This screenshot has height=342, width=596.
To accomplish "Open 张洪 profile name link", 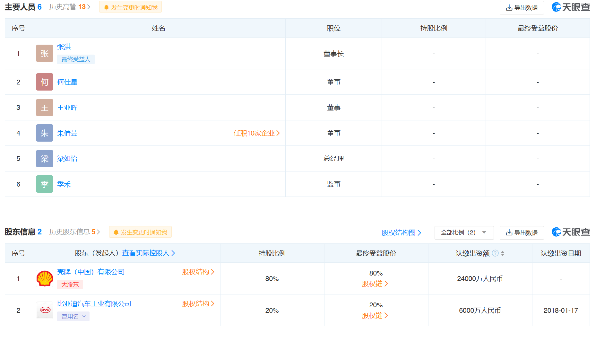I will pyautogui.click(x=64, y=47).
